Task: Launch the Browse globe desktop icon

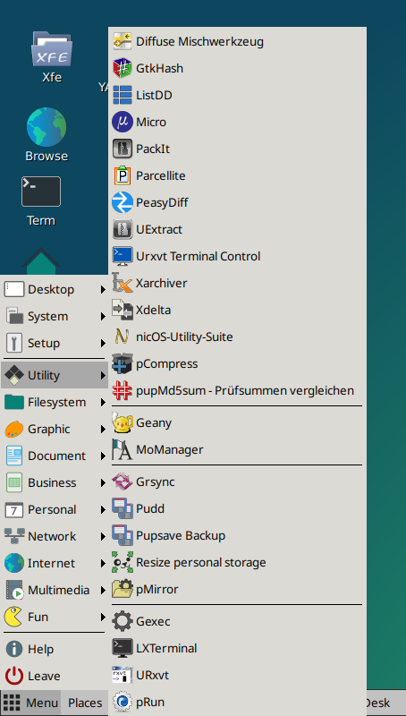Action: pos(47,127)
